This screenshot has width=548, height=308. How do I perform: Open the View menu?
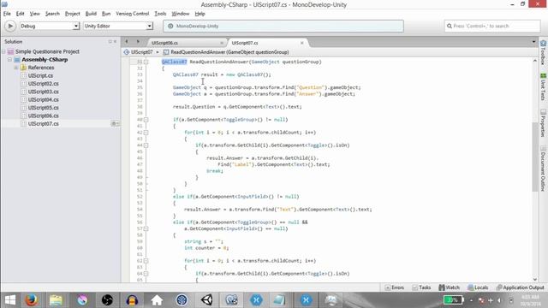point(34,14)
